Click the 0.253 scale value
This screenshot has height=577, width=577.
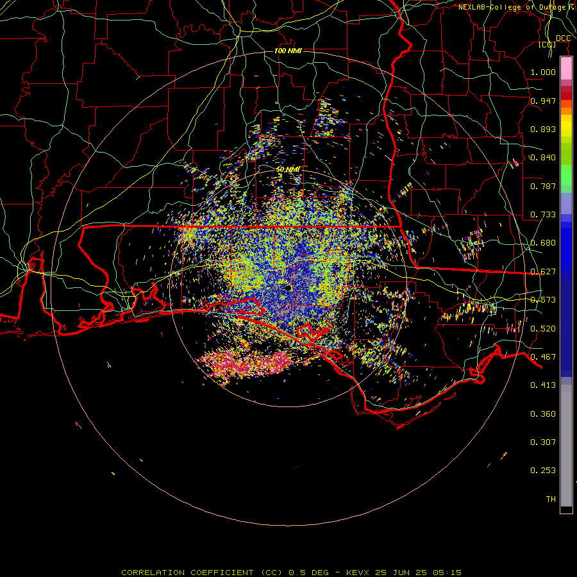click(x=543, y=471)
